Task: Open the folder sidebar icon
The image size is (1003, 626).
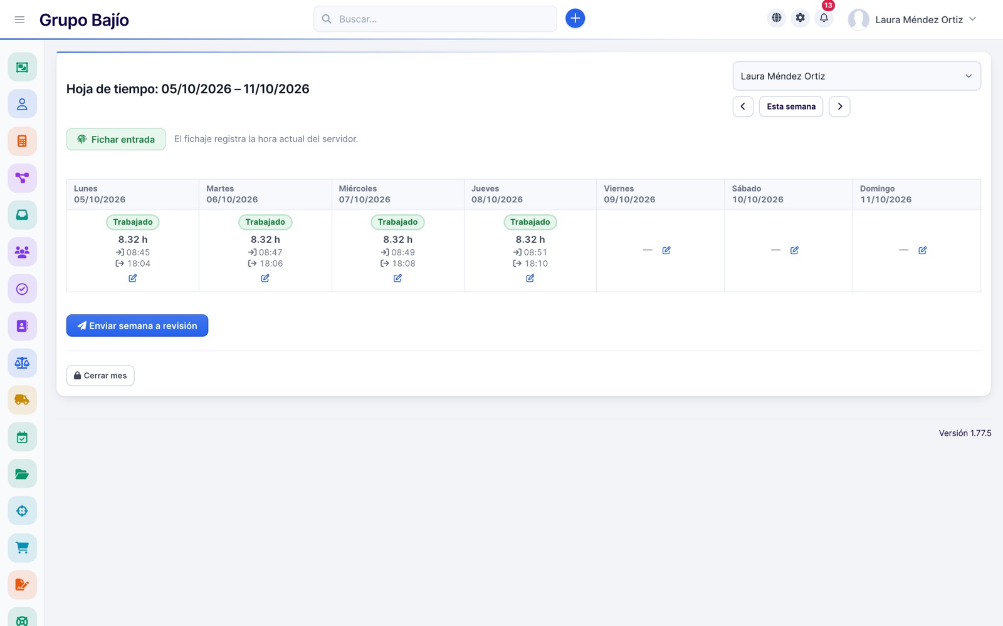Action: coord(22,474)
